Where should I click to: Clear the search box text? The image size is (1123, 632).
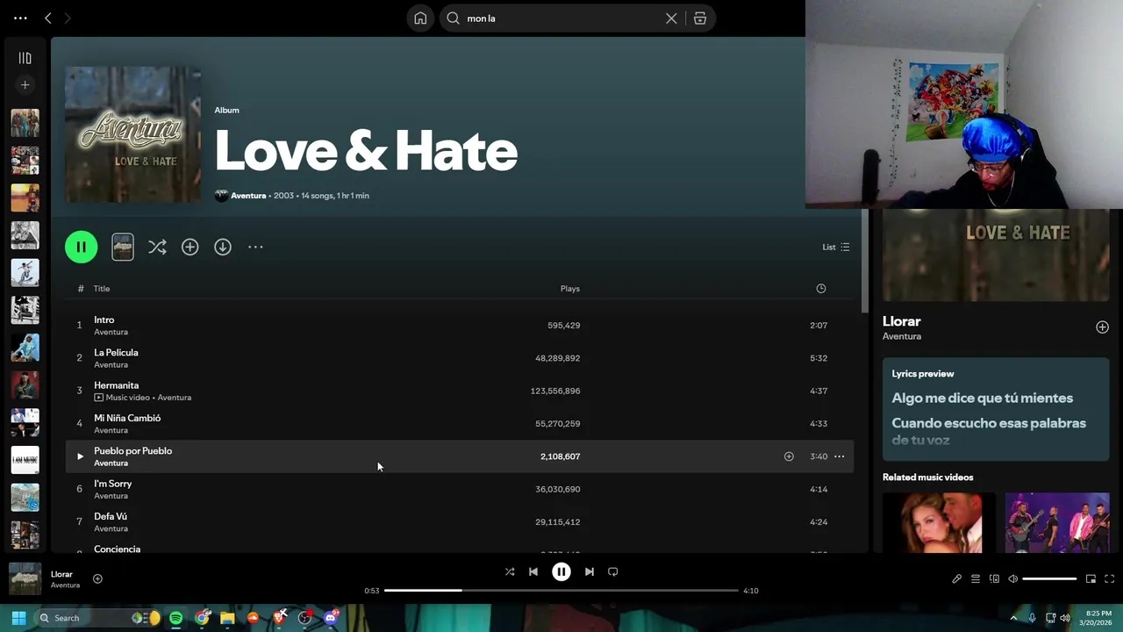click(671, 18)
